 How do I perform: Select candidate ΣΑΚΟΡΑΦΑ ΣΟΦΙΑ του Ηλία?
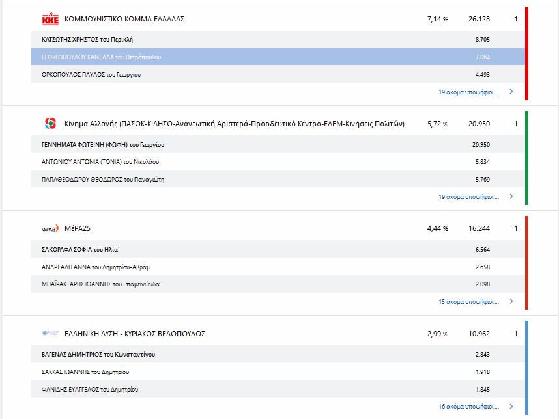tap(80, 250)
